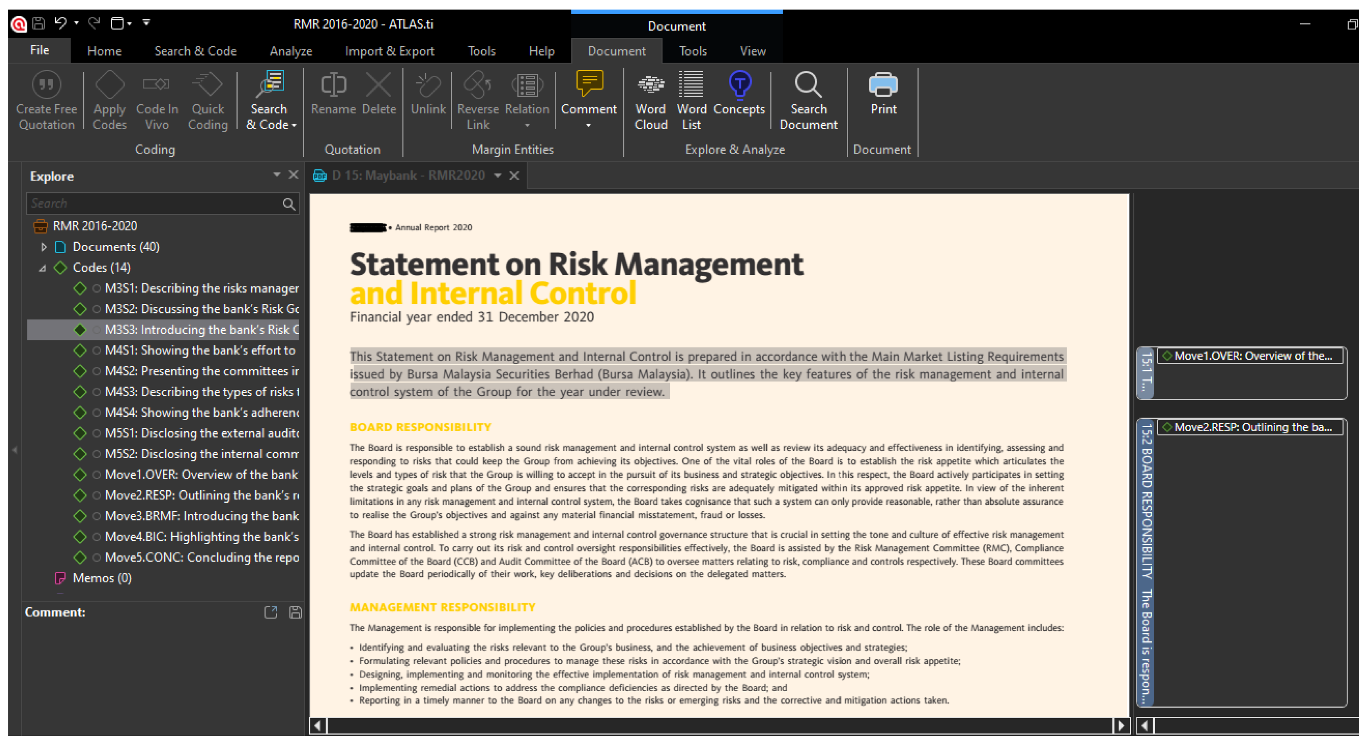
Task: Click the Explore search input field
Action: click(x=154, y=204)
